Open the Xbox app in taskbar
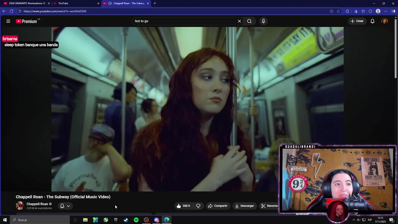Image resolution: width=398 pixels, height=224 pixels. (x=106, y=220)
